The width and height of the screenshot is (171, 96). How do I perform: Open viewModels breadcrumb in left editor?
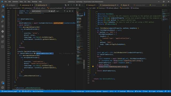coord(17,8)
